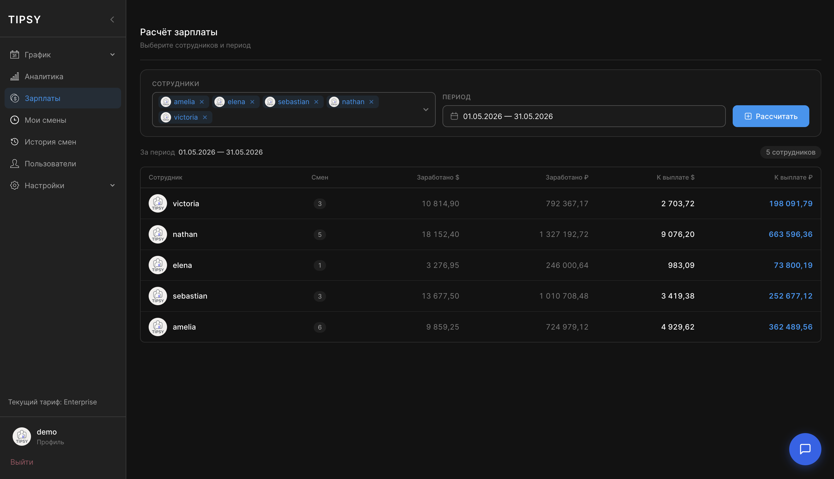Screen dimensions: 834x479
Task: Open the Профиль link
Action: pos(50,442)
